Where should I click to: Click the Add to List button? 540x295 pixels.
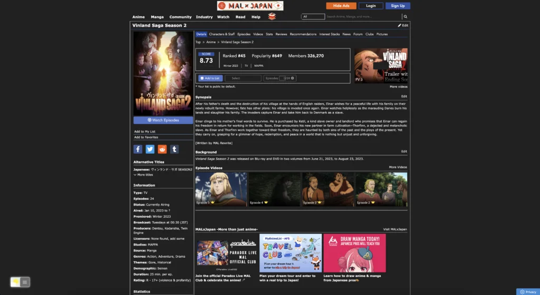click(210, 78)
